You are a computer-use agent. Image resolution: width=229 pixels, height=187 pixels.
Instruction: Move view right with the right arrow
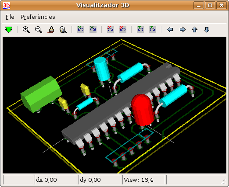(182, 30)
